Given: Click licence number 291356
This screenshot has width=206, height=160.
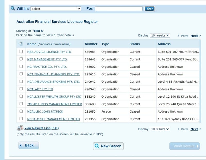Looking at the screenshot, I should [90, 119].
